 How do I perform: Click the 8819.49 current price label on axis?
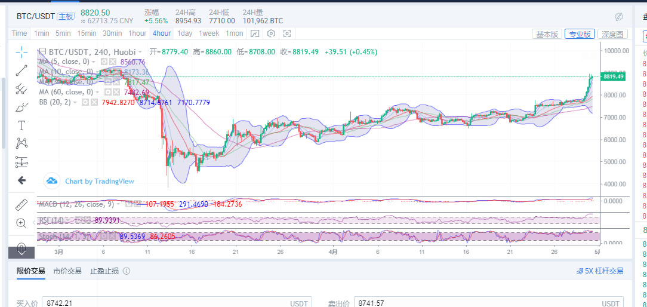(613, 76)
